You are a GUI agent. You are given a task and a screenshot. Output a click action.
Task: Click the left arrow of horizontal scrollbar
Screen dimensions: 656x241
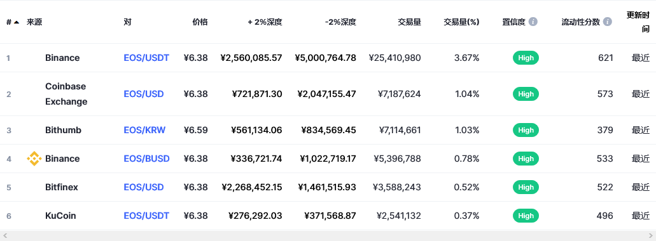click(5, 236)
